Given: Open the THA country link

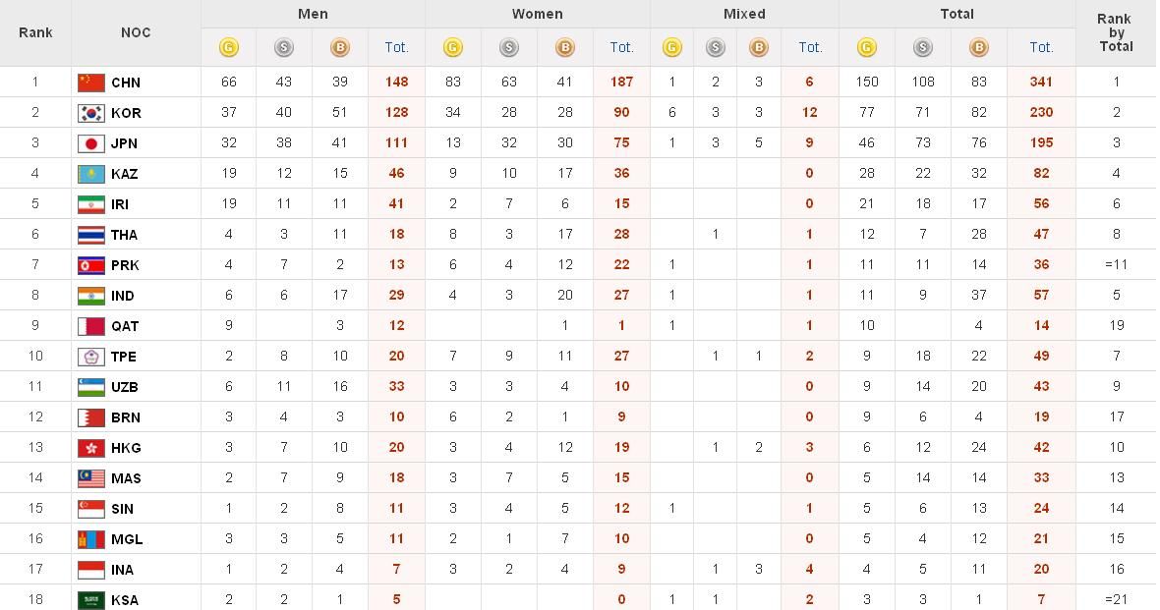Looking at the screenshot, I should pyautogui.click(x=125, y=235).
